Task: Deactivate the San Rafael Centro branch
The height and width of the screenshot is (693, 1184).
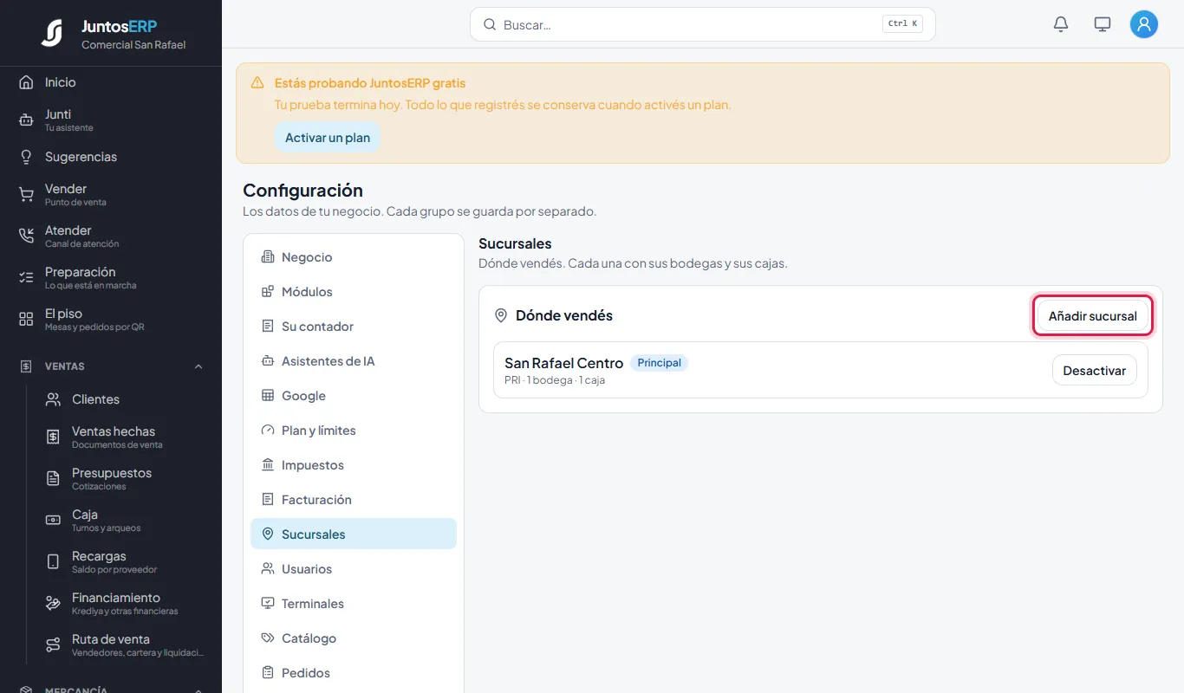Action: pyautogui.click(x=1094, y=371)
